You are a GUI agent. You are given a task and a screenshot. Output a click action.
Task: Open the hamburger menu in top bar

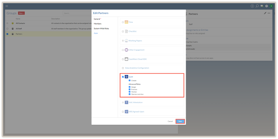point(7,6)
